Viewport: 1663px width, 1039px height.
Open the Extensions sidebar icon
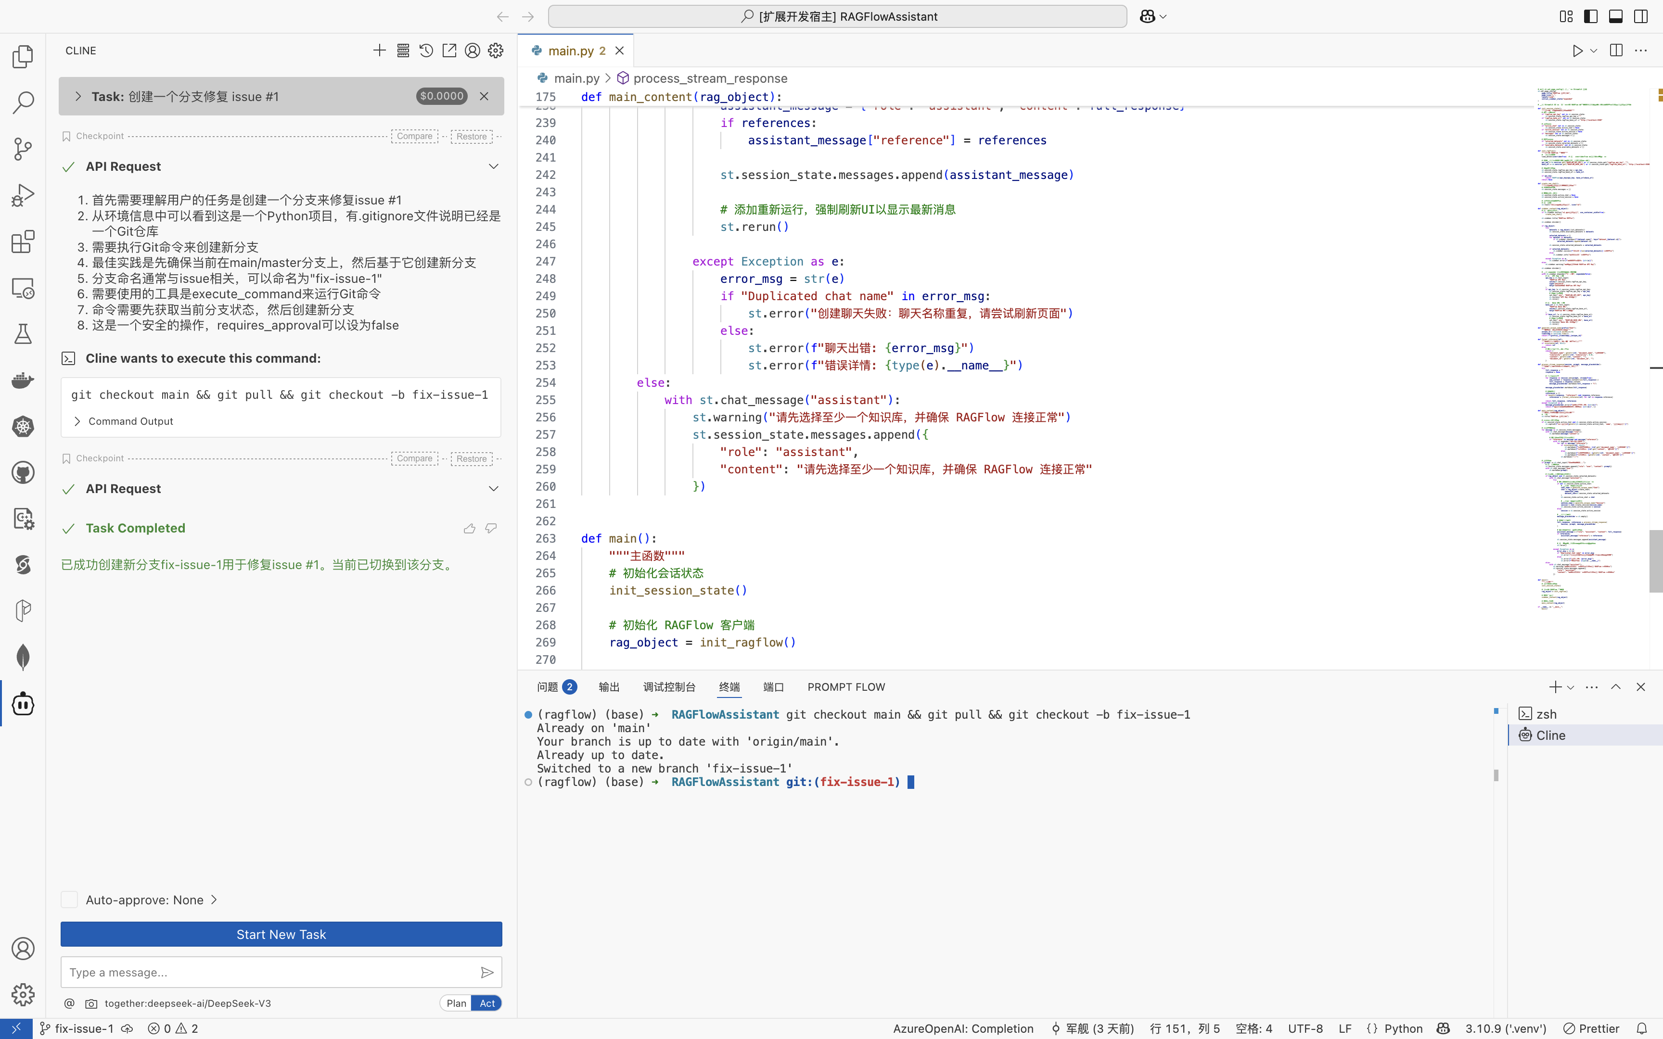(x=23, y=241)
